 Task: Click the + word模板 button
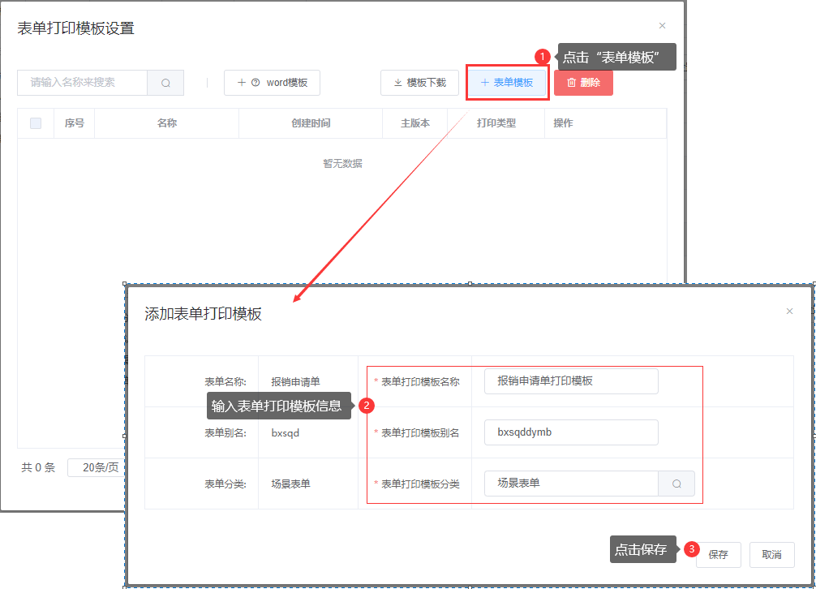click(273, 83)
